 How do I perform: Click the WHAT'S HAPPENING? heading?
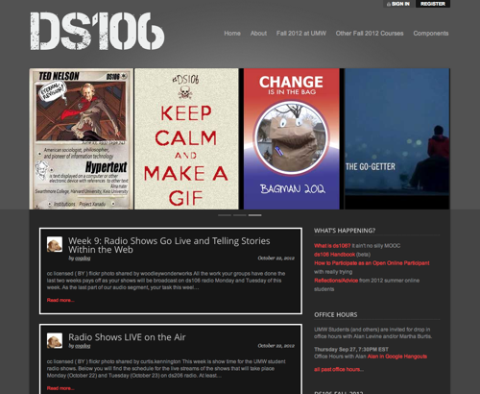point(345,231)
